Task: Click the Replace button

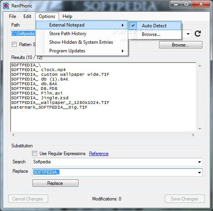Action: (55, 183)
